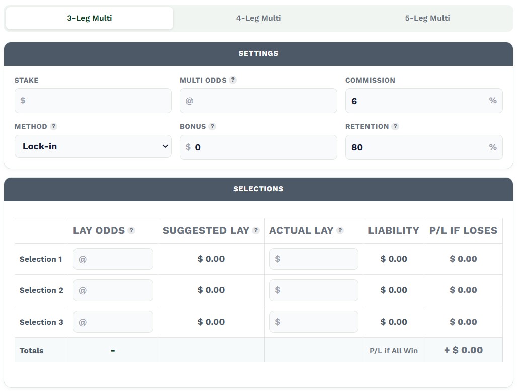517x391 pixels.
Task: Open the Retention help icon
Action: click(x=395, y=126)
